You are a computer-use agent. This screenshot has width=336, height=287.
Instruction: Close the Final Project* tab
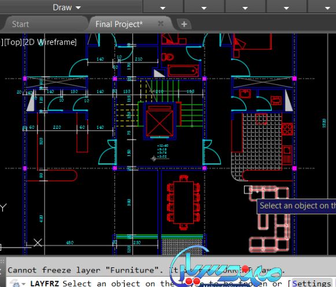click(x=161, y=23)
